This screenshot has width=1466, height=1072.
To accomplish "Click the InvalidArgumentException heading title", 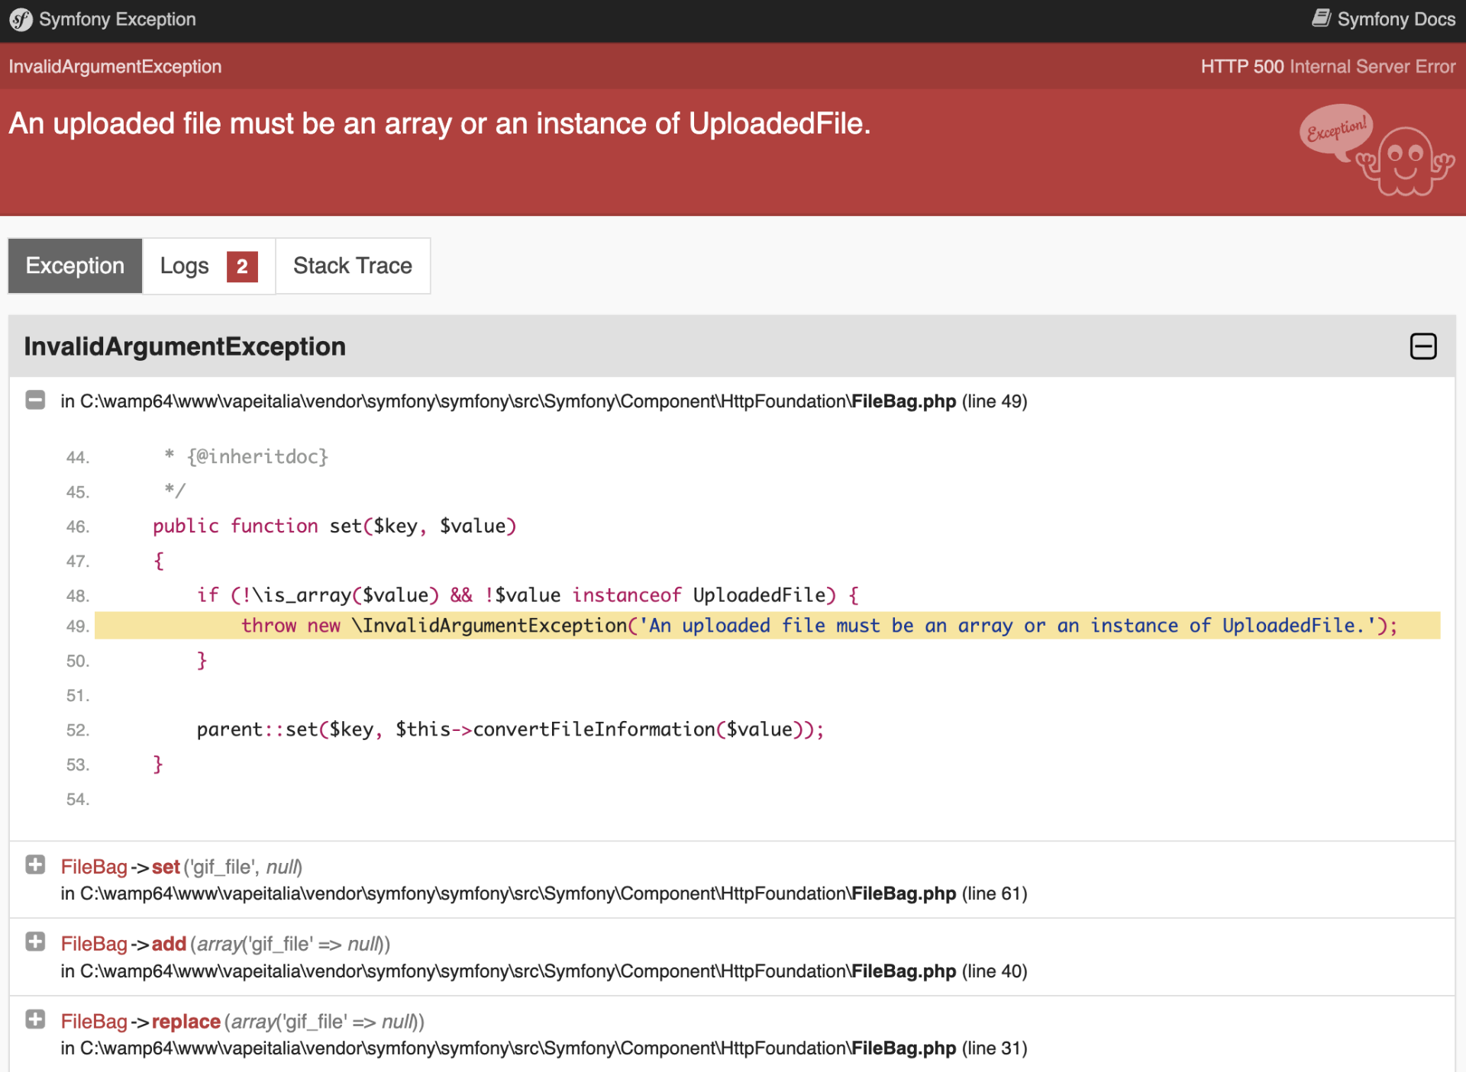I will pos(185,346).
